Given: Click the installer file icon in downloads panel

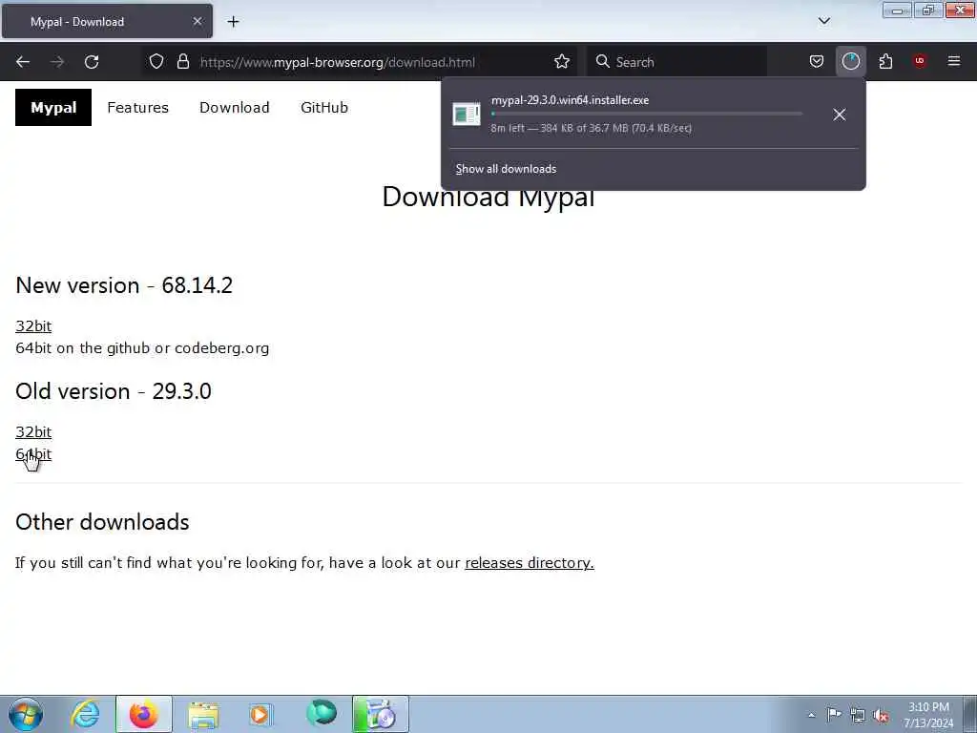Looking at the screenshot, I should pos(466,115).
